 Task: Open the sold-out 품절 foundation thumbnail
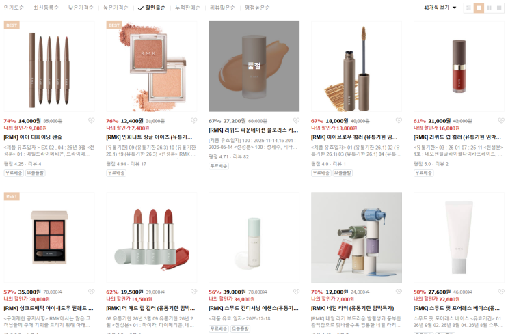tap(254, 66)
